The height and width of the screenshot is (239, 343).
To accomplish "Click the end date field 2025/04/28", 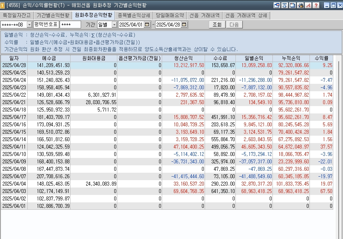I will tap(168, 25).
